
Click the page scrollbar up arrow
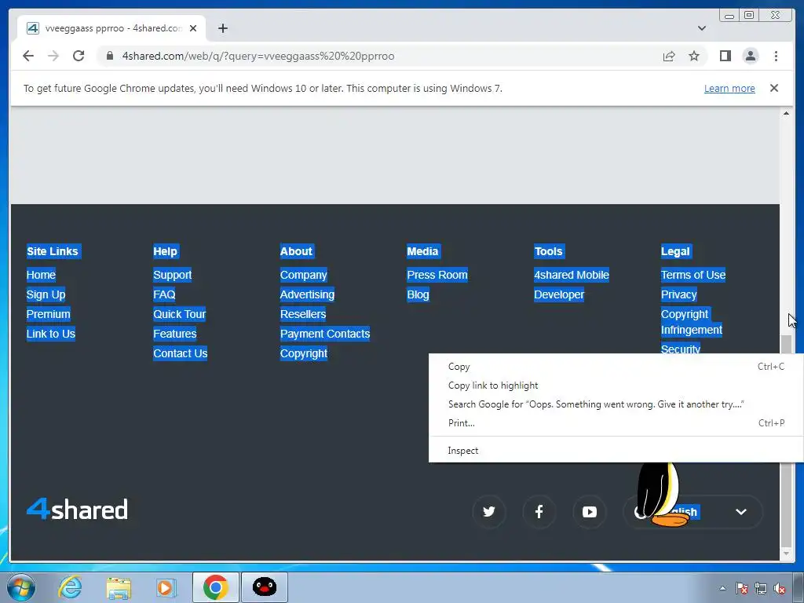coord(786,113)
